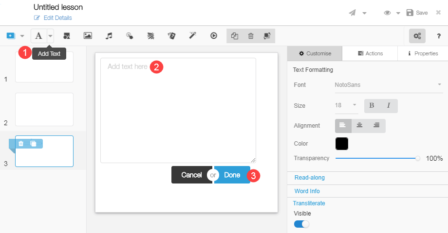
Task: Toggle the Transliterate Visible switch
Action: coord(301,224)
